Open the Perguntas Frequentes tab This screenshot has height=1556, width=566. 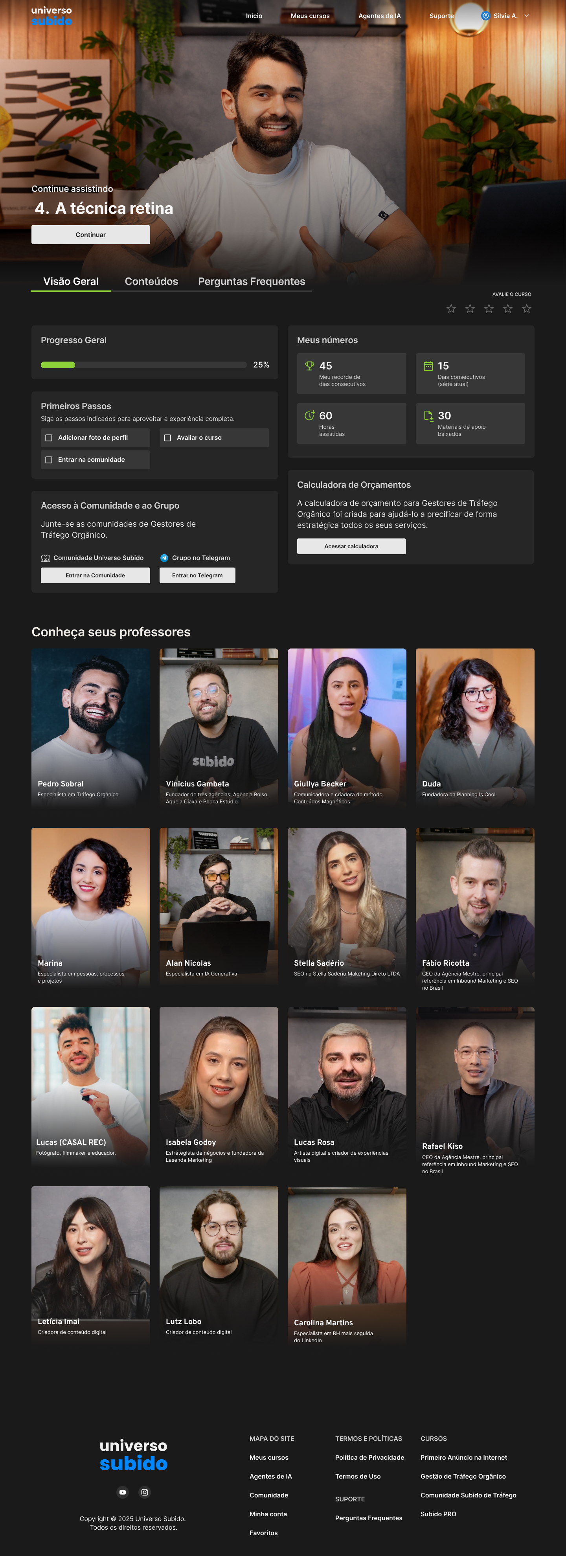point(251,281)
